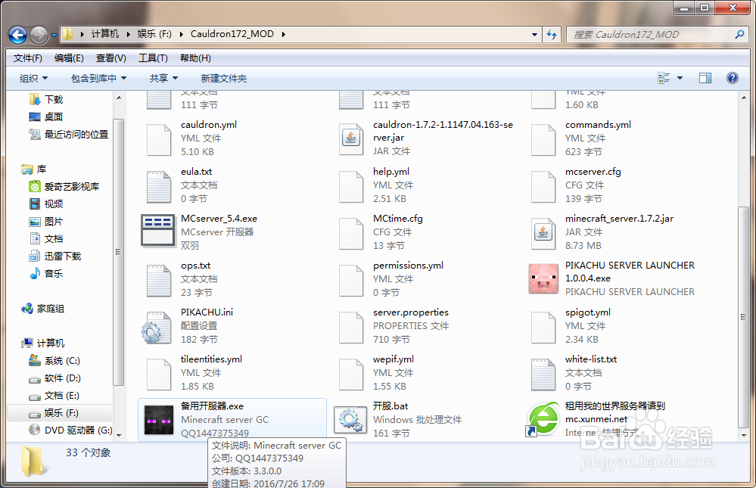Screen dimensions: 756x488
Task: Select the 开服.bat gear icon
Action: tap(350, 419)
